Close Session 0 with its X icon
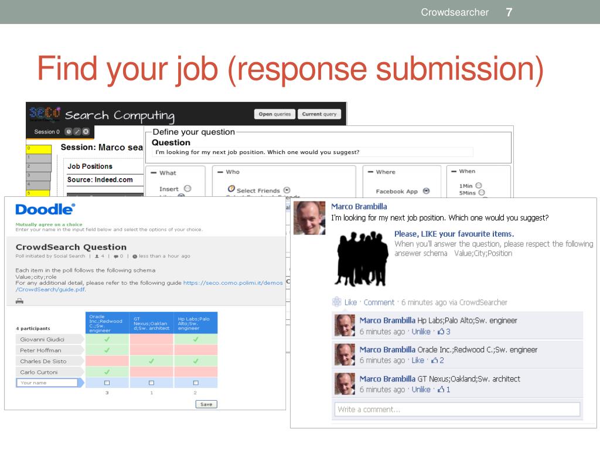This screenshot has width=600, height=450. [86, 132]
